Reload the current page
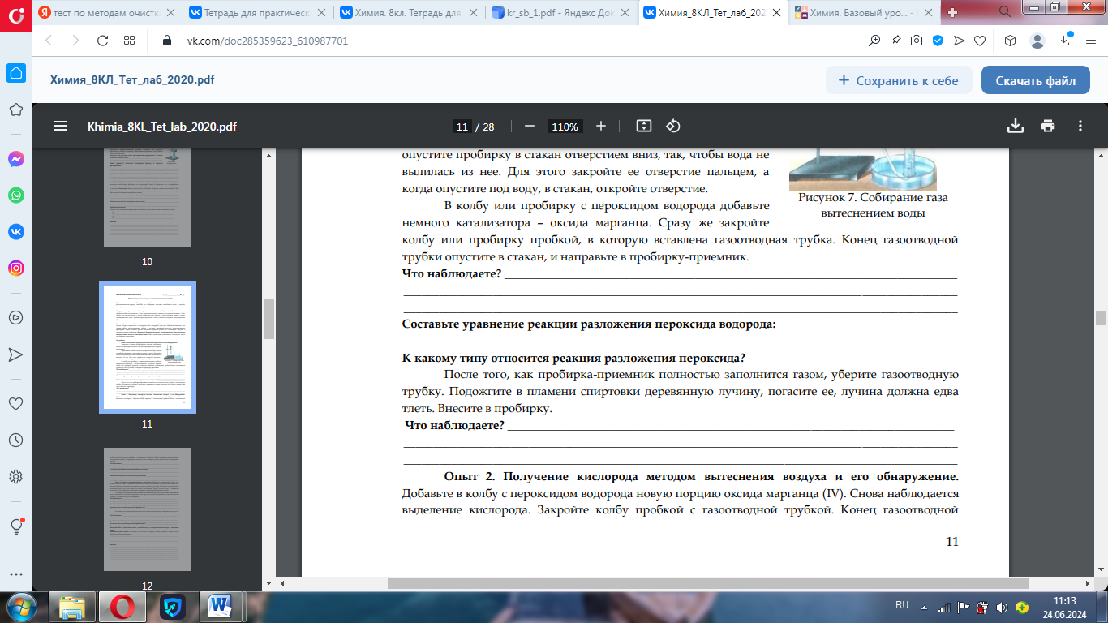1108x623 pixels. (102, 41)
